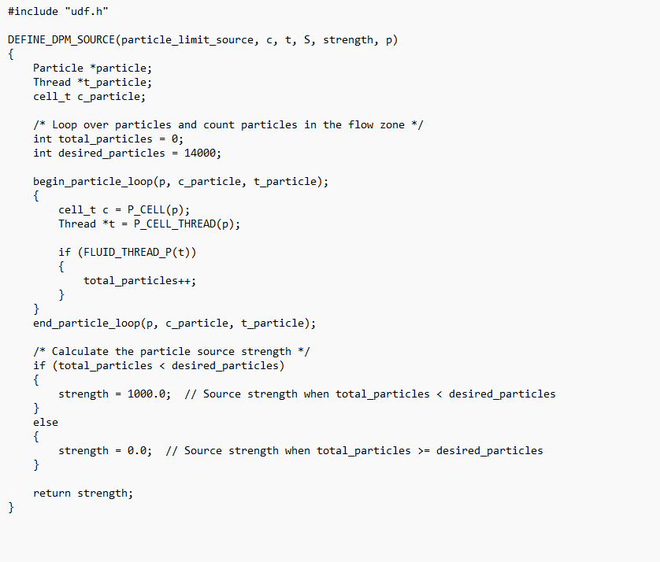Click the "Thread *t_particle;" declaration

[x=92, y=82]
